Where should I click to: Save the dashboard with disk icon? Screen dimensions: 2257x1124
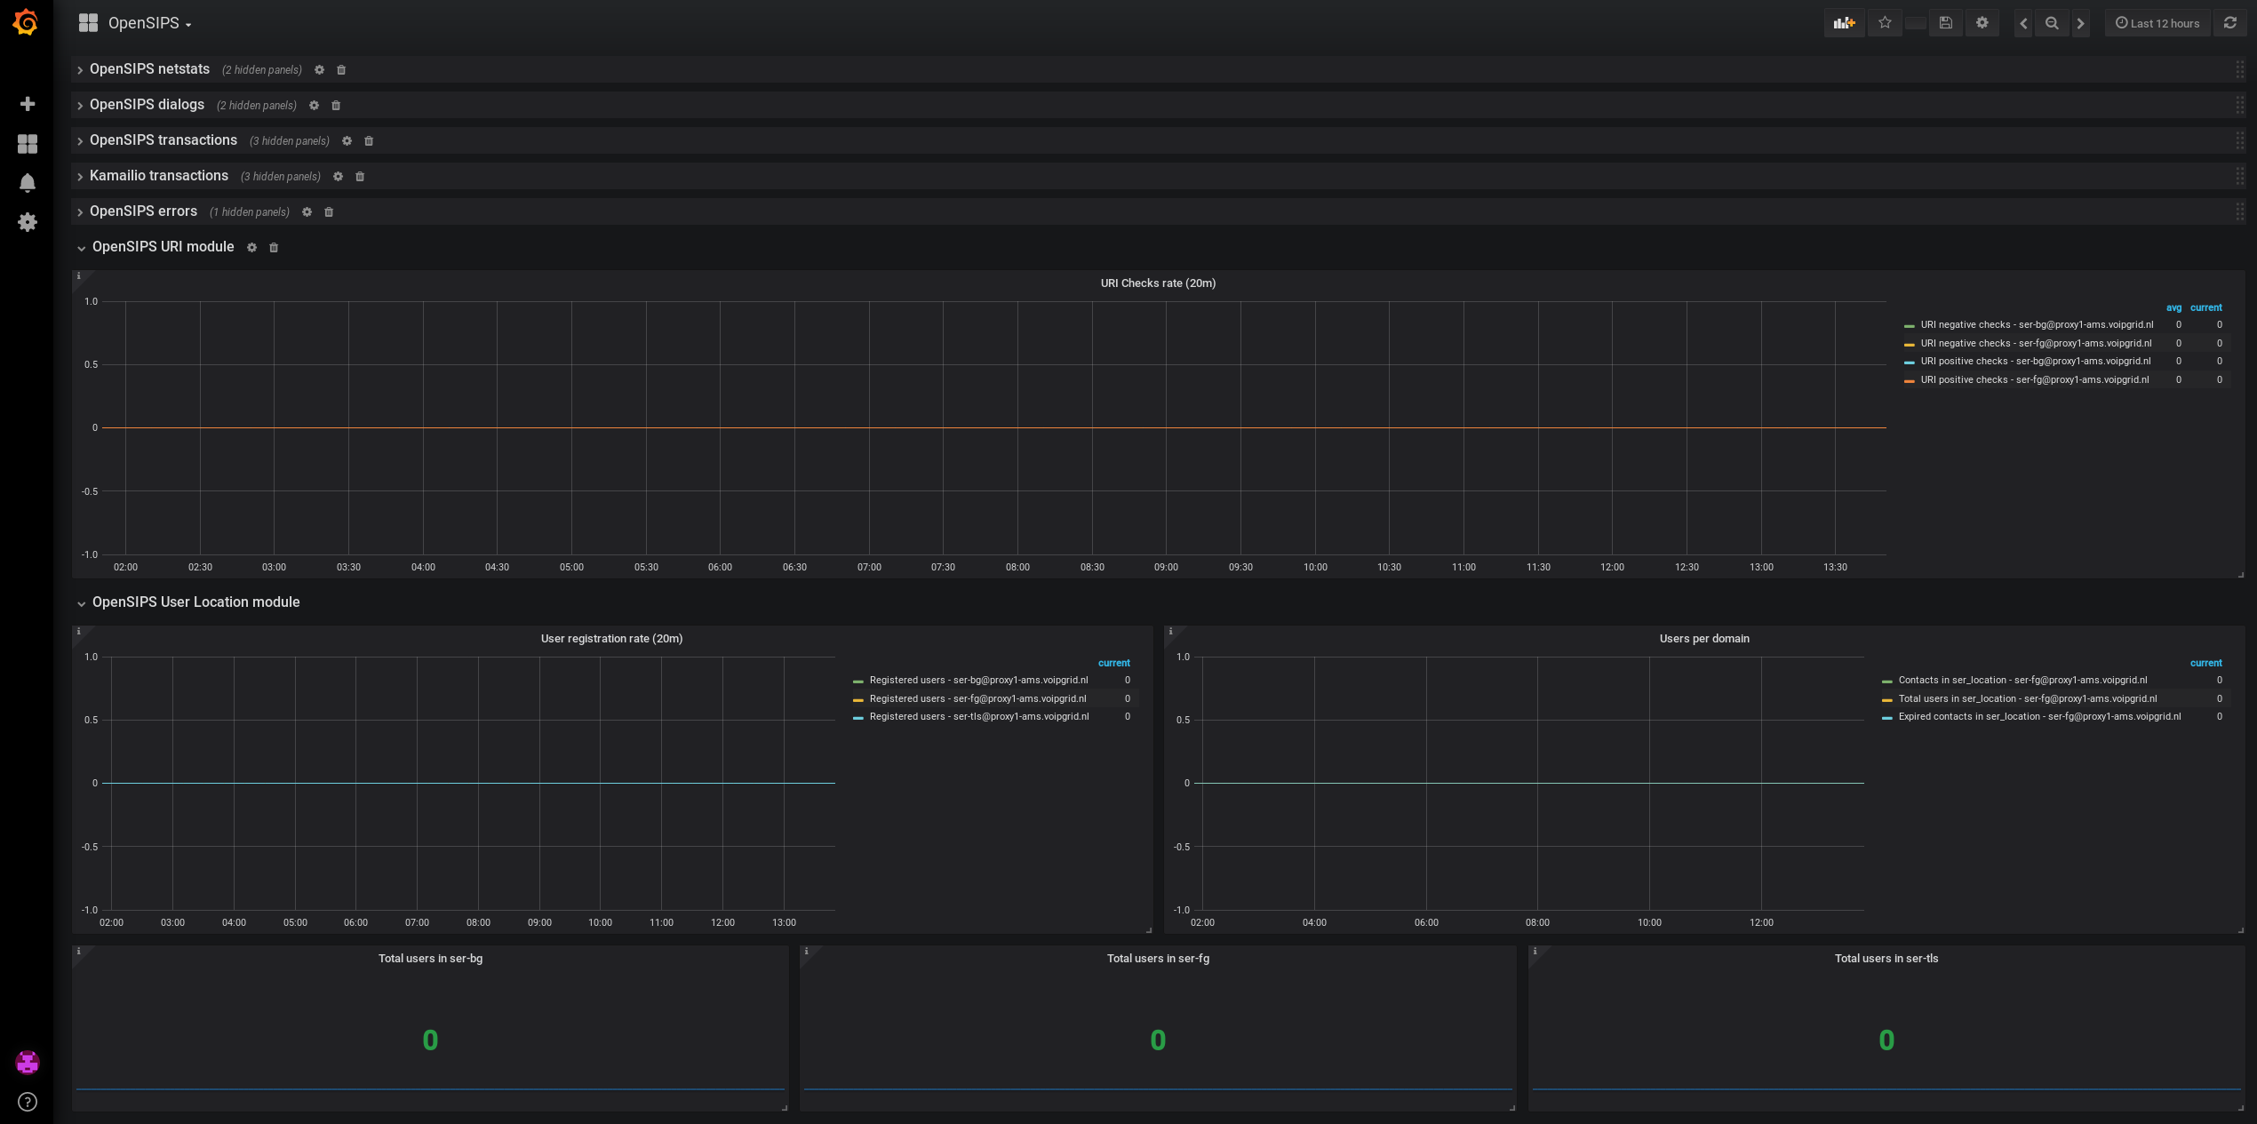(1945, 23)
